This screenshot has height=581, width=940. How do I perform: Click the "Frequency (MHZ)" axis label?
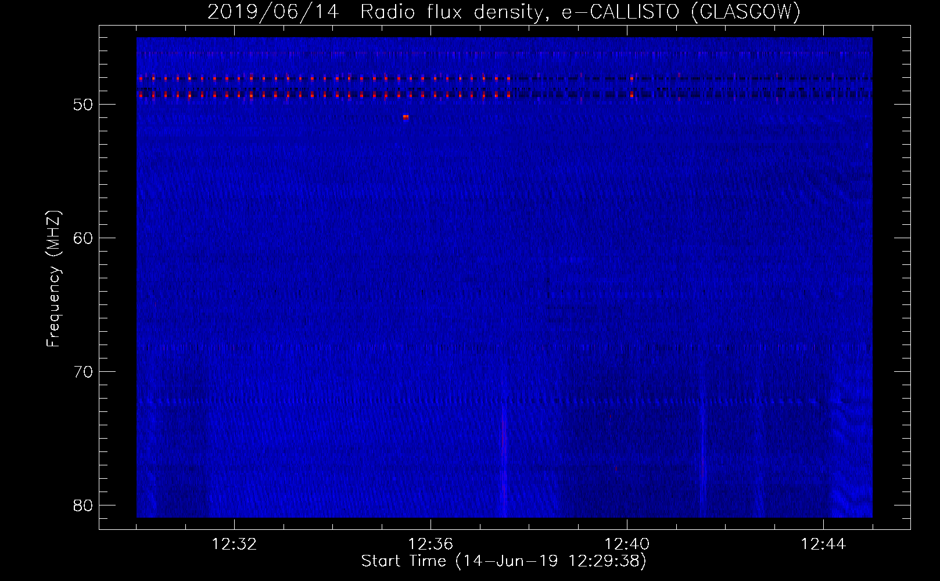click(x=53, y=279)
